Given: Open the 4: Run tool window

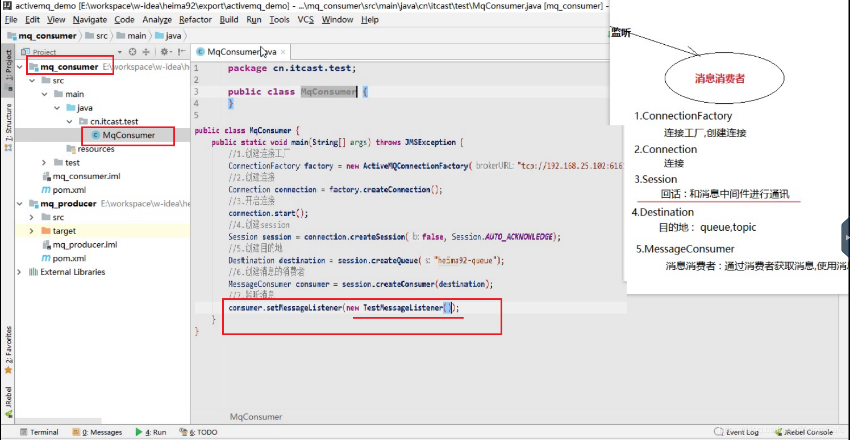Looking at the screenshot, I should click(x=151, y=432).
